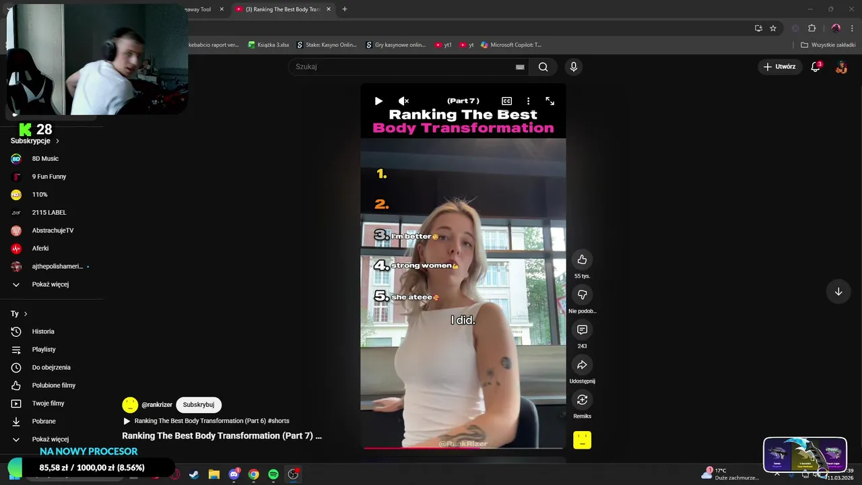Click the YouTube search magnifier button
Viewport: 862px width, 485px height.
(543, 67)
